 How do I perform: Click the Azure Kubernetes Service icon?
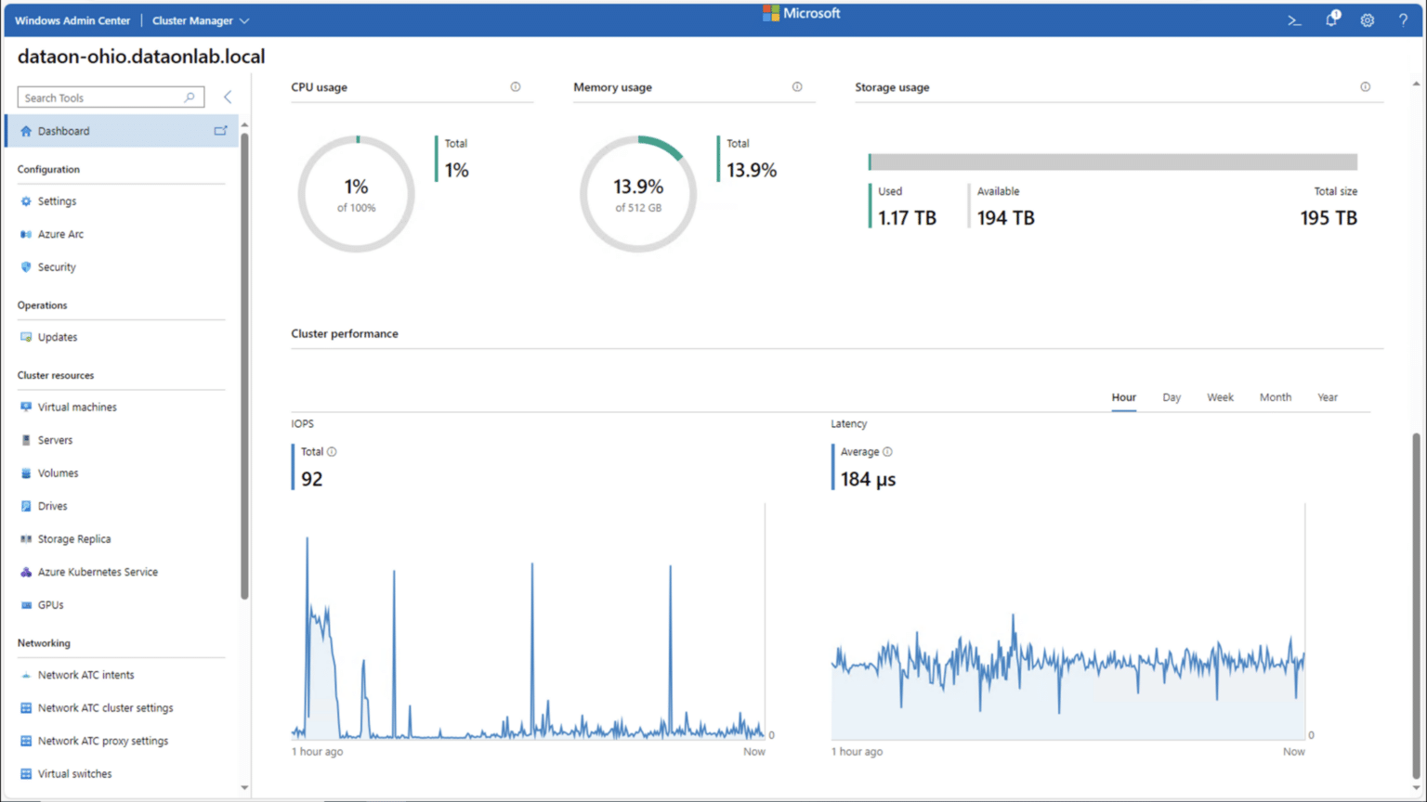pyautogui.click(x=26, y=572)
